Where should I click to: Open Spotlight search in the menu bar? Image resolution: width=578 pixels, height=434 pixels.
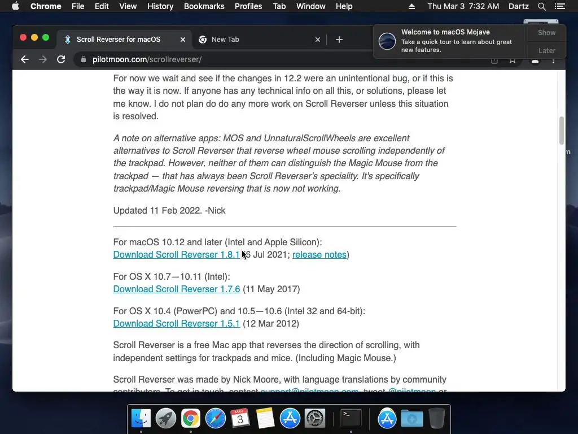pos(541,6)
